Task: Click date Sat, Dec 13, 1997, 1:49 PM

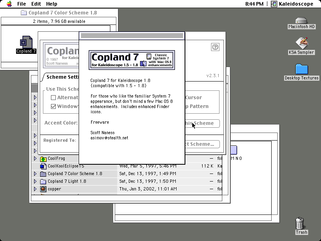Action: [x=148, y=174]
